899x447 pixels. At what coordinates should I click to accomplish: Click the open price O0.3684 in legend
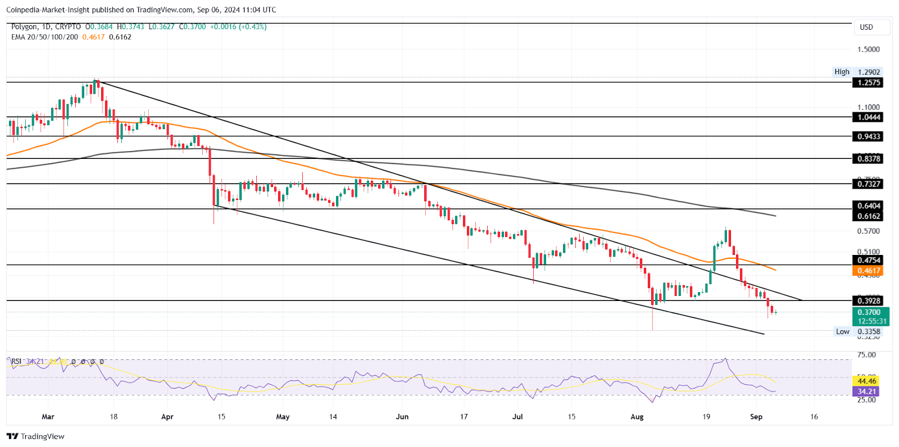pos(99,26)
